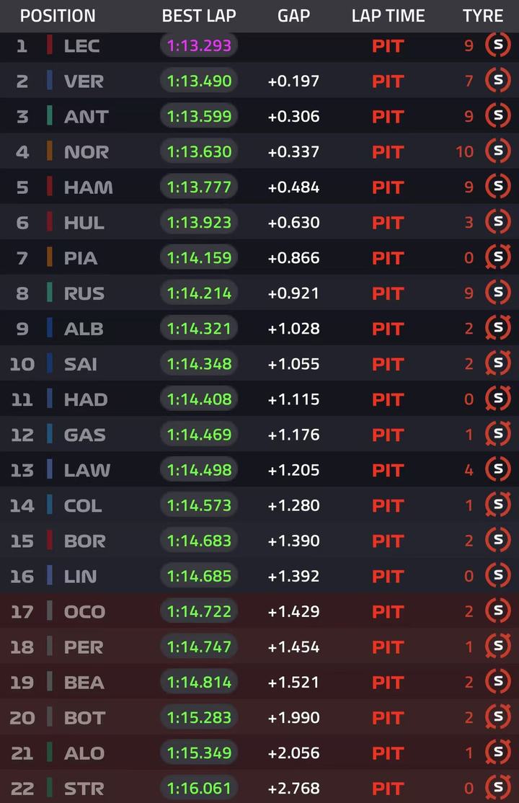Viewport: 519px width, 803px height.
Task: Click the LAP TIME column header
Action: click(x=388, y=16)
